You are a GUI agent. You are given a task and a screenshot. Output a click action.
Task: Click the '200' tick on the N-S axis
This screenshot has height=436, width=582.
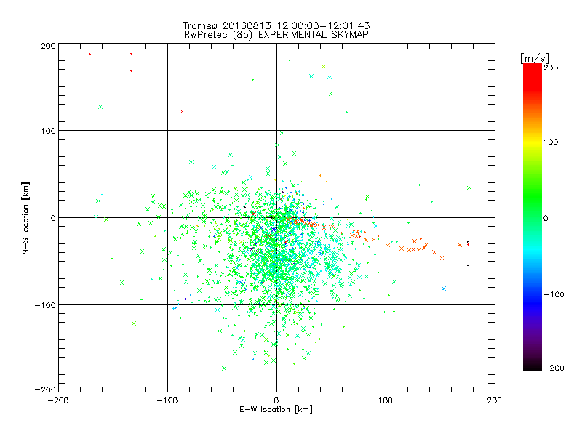(x=48, y=46)
